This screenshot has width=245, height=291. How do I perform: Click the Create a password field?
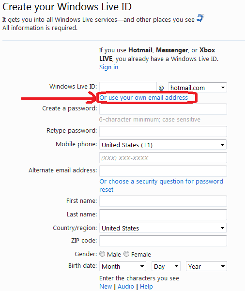tap(163, 109)
